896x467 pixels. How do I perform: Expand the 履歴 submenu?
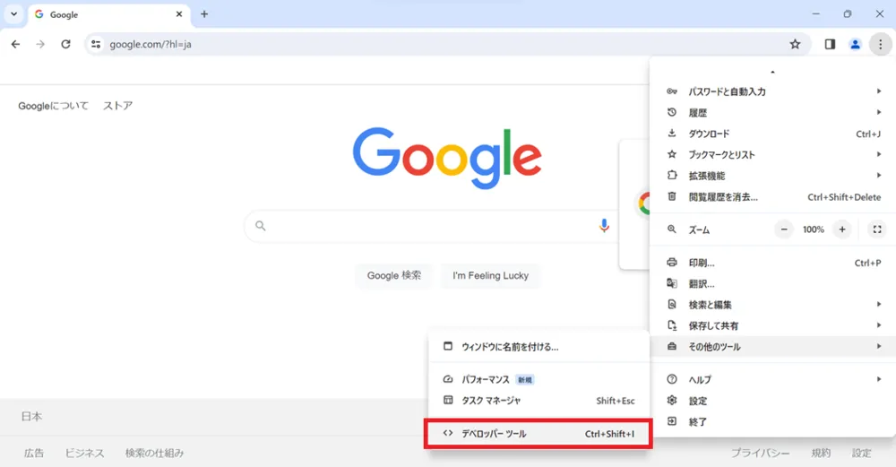[773, 112]
